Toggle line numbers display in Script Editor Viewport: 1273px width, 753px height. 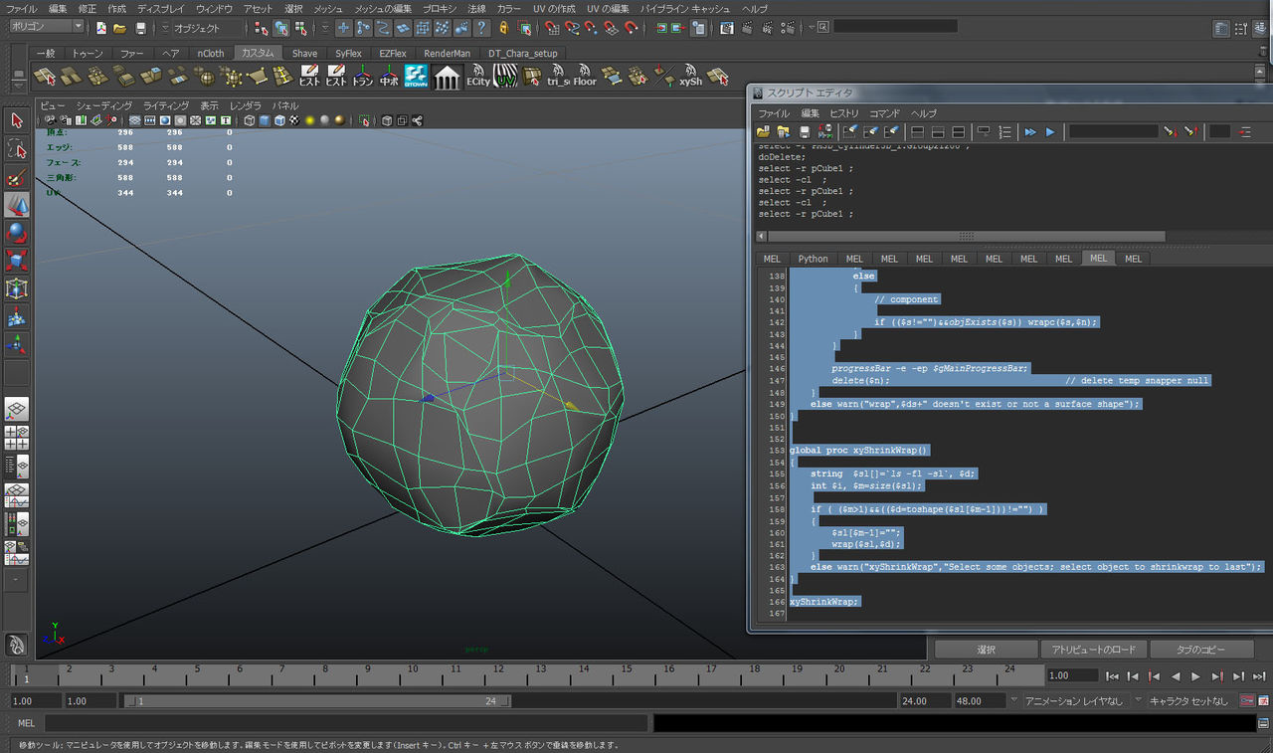[x=1004, y=131]
